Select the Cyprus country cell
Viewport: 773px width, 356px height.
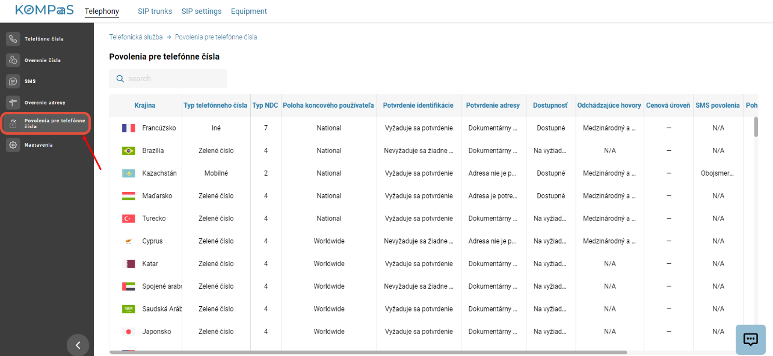[152, 241]
